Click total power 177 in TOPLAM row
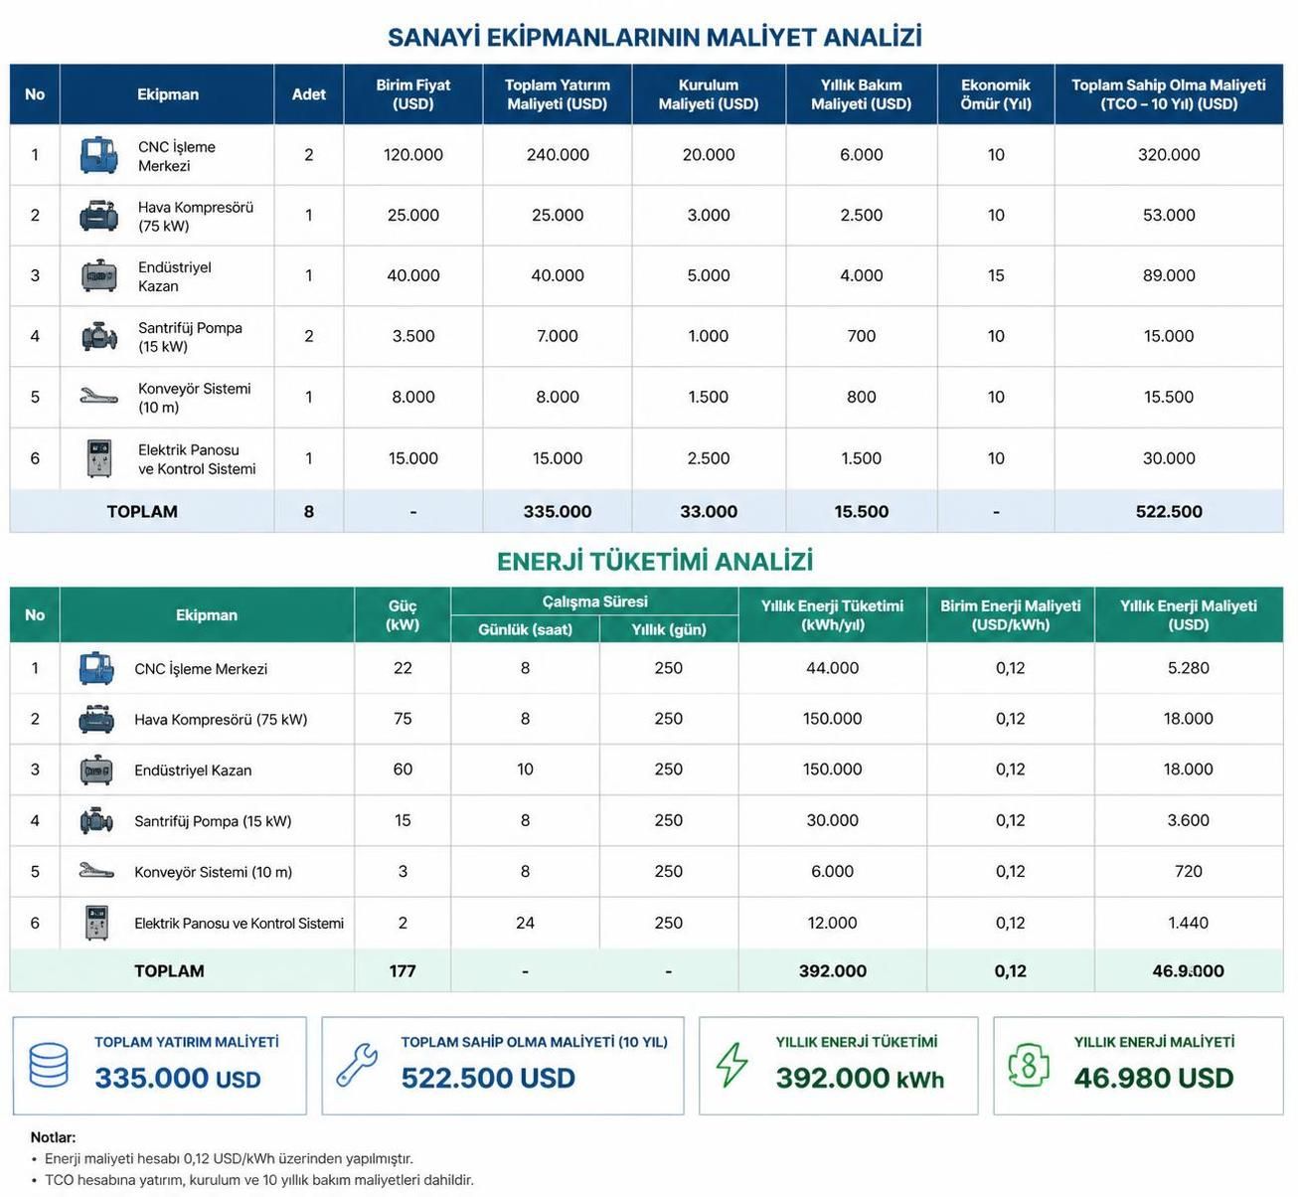Image resolution: width=1298 pixels, height=1197 pixels. point(403,971)
